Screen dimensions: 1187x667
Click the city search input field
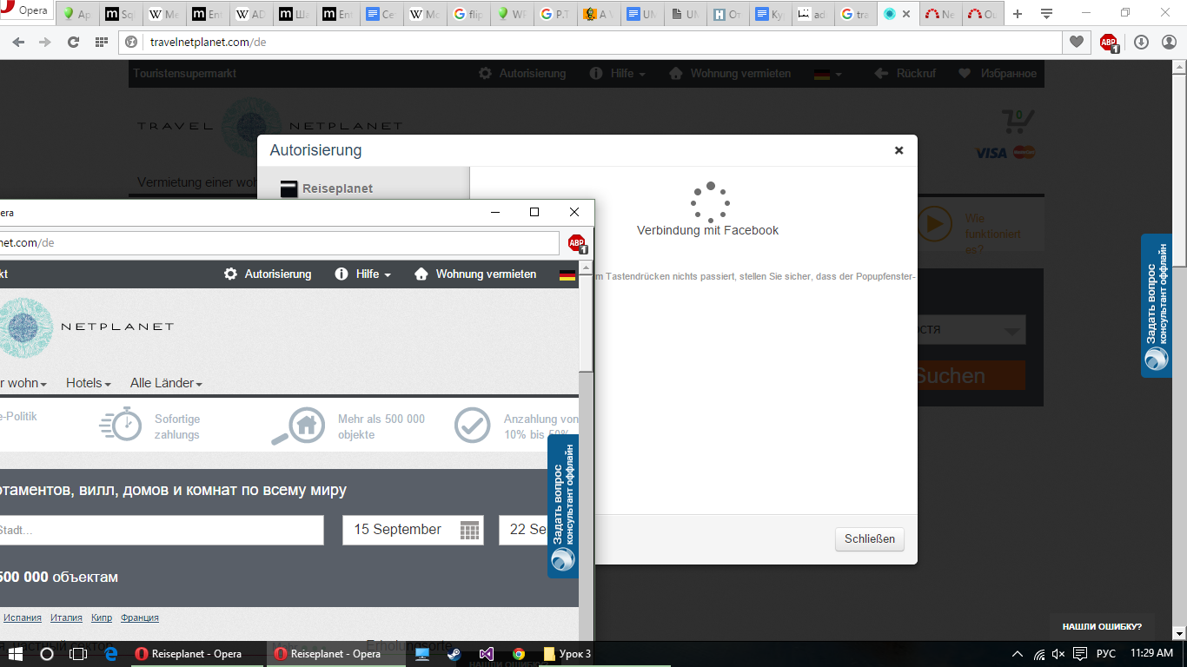coord(161,530)
